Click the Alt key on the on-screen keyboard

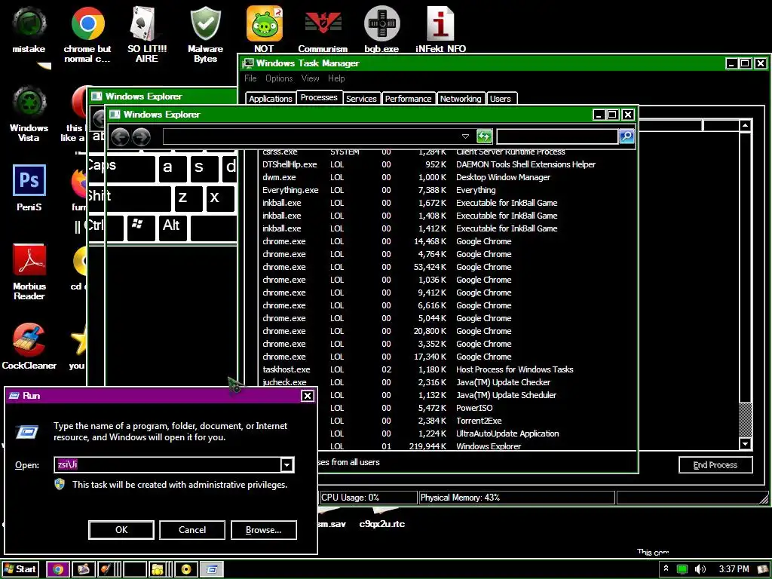(x=173, y=227)
